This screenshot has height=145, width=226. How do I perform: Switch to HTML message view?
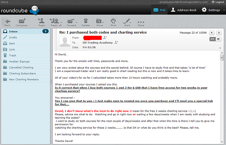coord(213,39)
